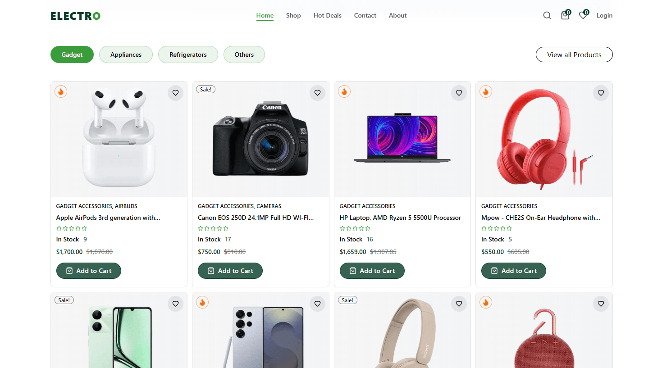Click the fire badge on the HP Laptop card
Viewport: 662px width, 368px height.
tap(344, 91)
